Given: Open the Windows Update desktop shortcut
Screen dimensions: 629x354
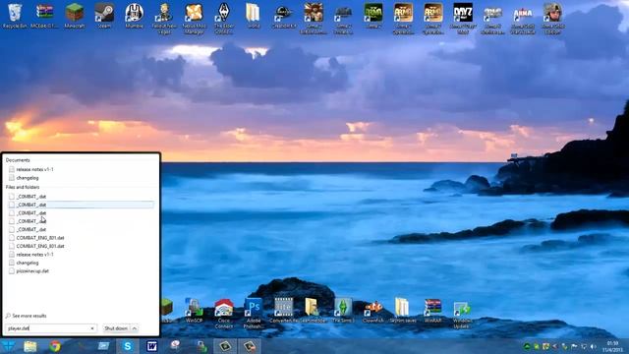Looking at the screenshot, I should [x=462, y=314].
